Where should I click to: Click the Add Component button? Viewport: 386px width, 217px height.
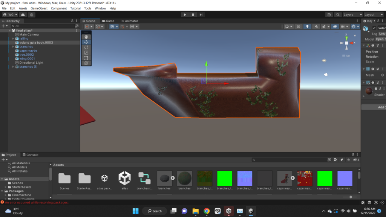(x=374, y=107)
